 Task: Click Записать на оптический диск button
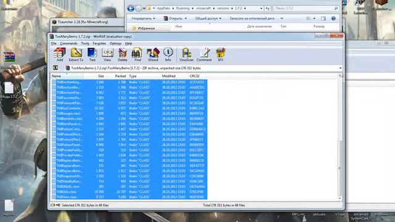point(252,18)
